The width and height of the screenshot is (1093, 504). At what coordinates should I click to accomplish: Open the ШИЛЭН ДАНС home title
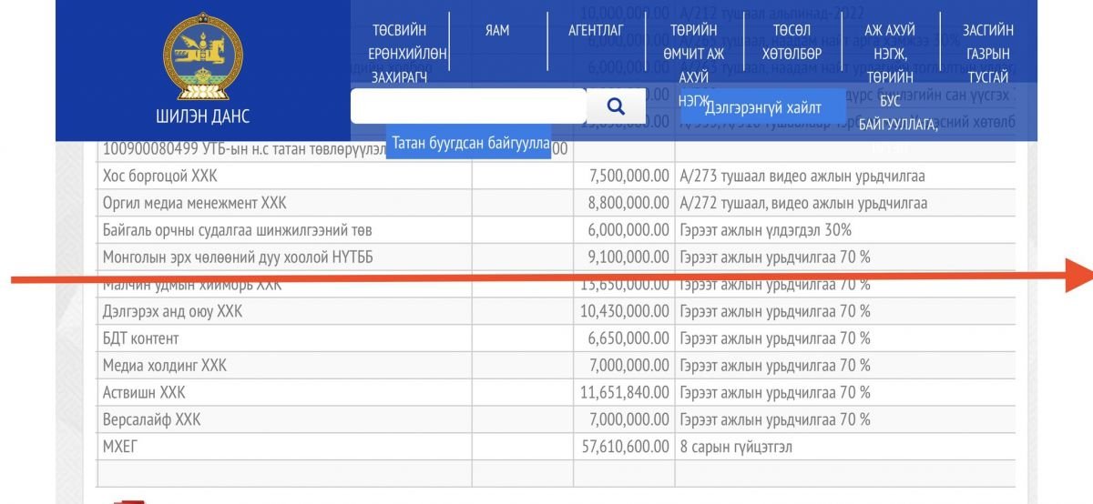pyautogui.click(x=203, y=116)
